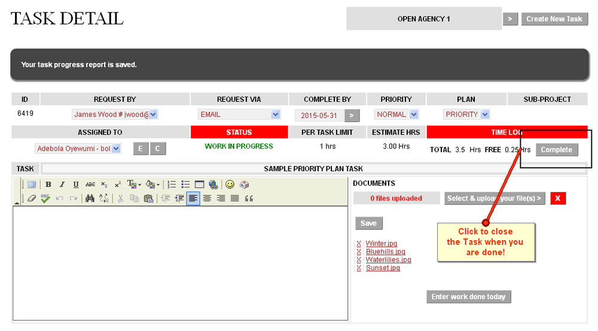Click inside the task description text area
This screenshot has height=331, width=598.
click(179, 263)
